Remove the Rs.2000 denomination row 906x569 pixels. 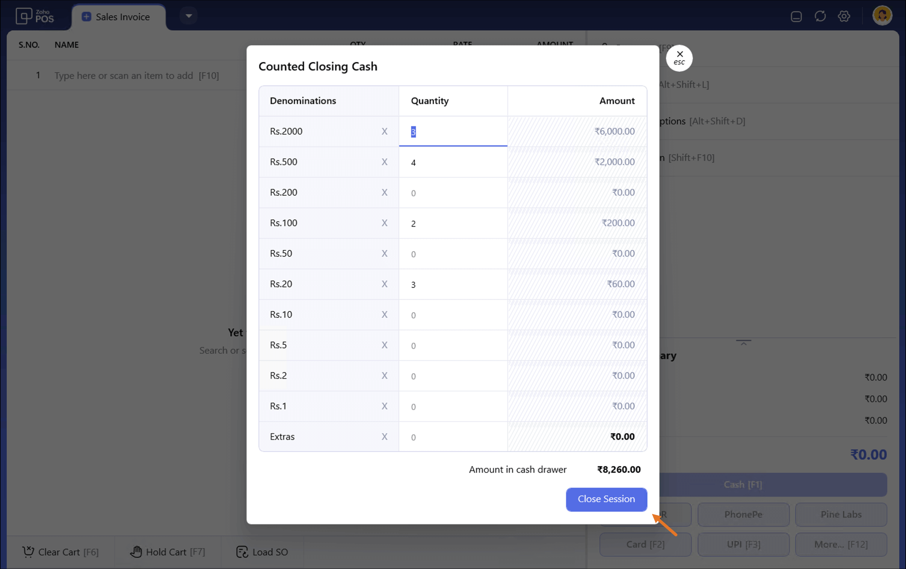(384, 131)
